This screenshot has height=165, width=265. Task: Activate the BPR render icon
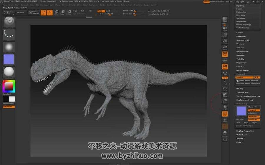click(225, 20)
